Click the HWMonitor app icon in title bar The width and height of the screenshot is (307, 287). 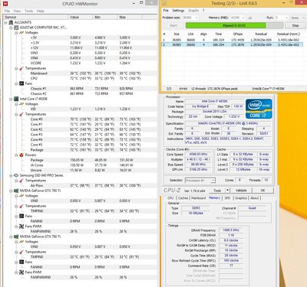point(5,4)
